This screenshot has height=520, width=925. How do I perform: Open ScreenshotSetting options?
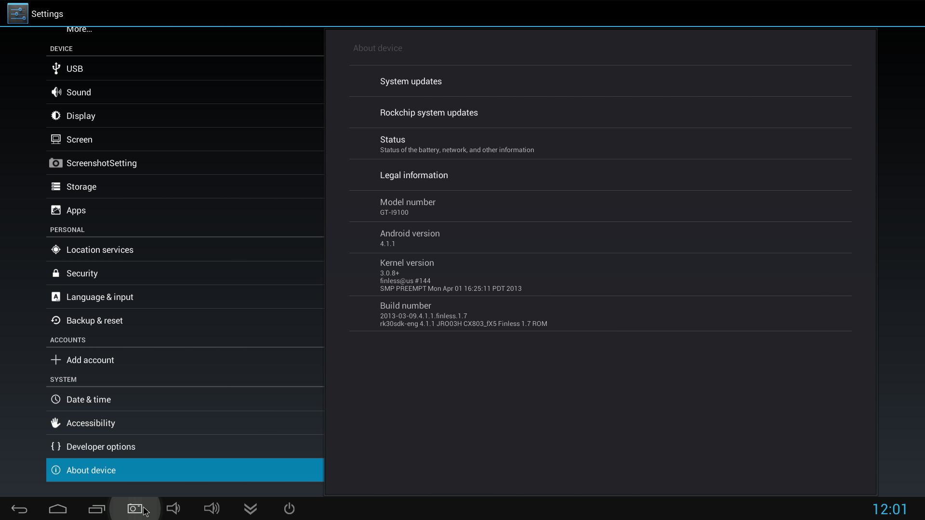185,163
